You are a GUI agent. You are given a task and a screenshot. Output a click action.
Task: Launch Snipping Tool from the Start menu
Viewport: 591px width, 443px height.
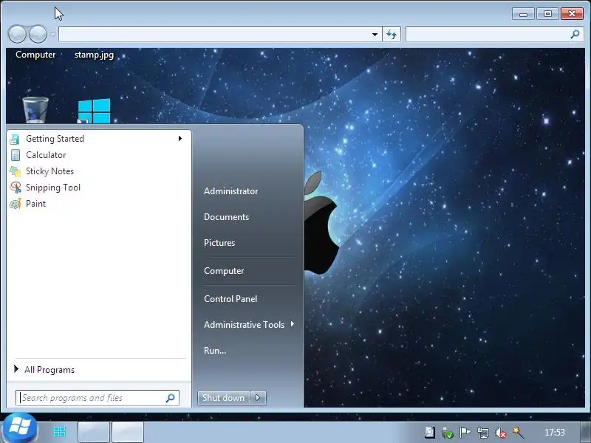[x=99, y=188]
